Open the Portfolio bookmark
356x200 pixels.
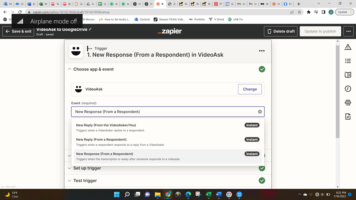[197, 19]
